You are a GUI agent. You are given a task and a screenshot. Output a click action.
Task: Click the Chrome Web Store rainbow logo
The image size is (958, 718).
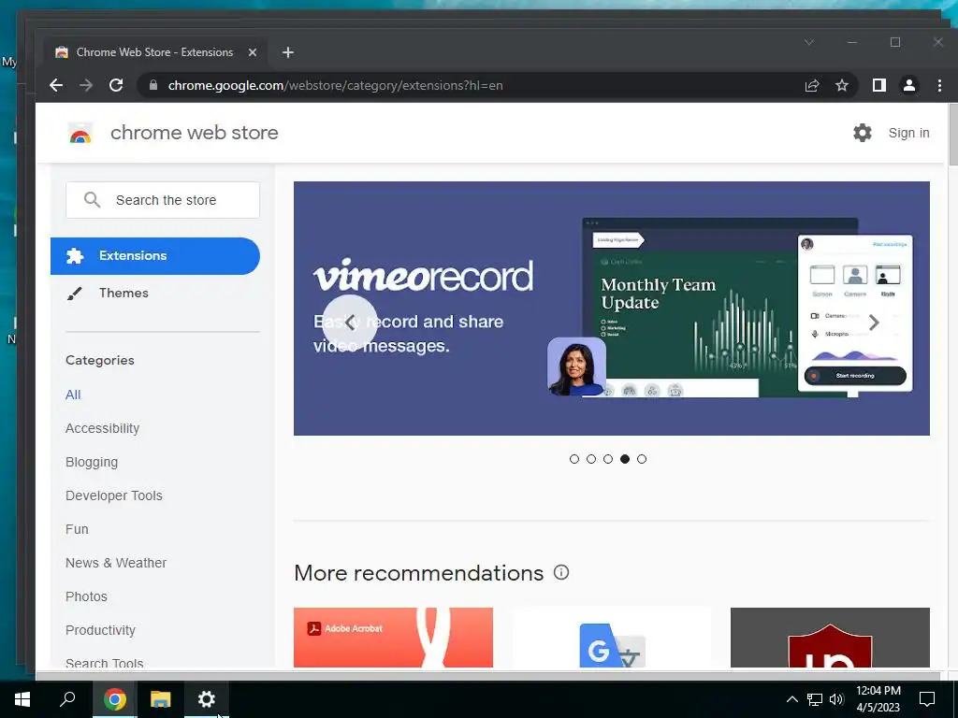pos(80,133)
